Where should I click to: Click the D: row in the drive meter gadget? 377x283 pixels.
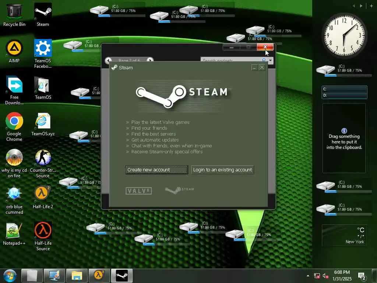coord(344,95)
